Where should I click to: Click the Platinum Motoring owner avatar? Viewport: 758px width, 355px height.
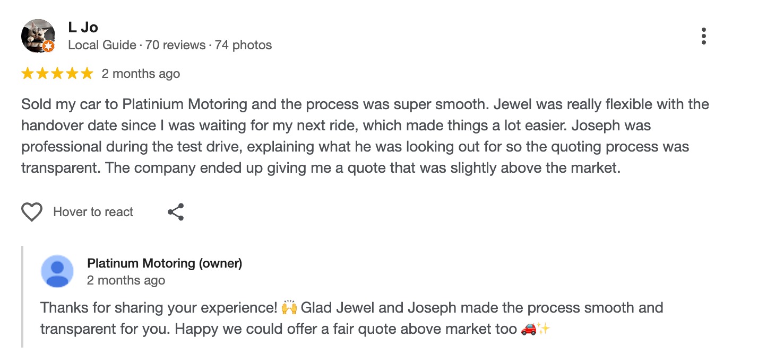coord(57,271)
